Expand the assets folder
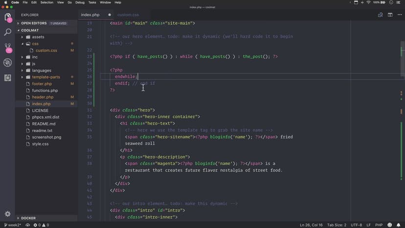Viewport: 405px width, 228px height. [38, 37]
